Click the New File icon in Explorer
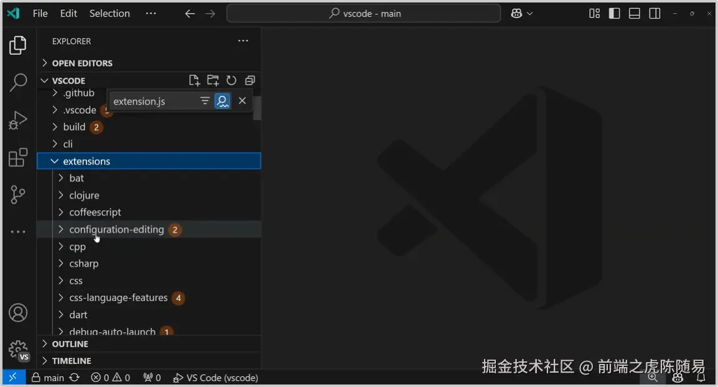The width and height of the screenshot is (718, 387). point(193,80)
